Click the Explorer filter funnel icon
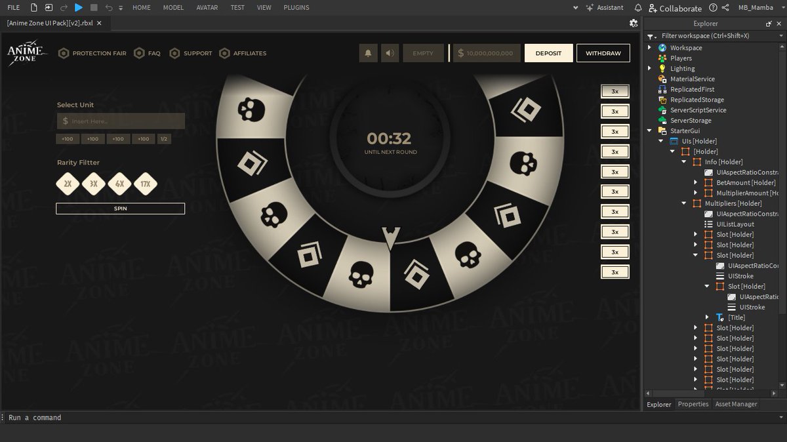The image size is (787, 442). click(651, 36)
